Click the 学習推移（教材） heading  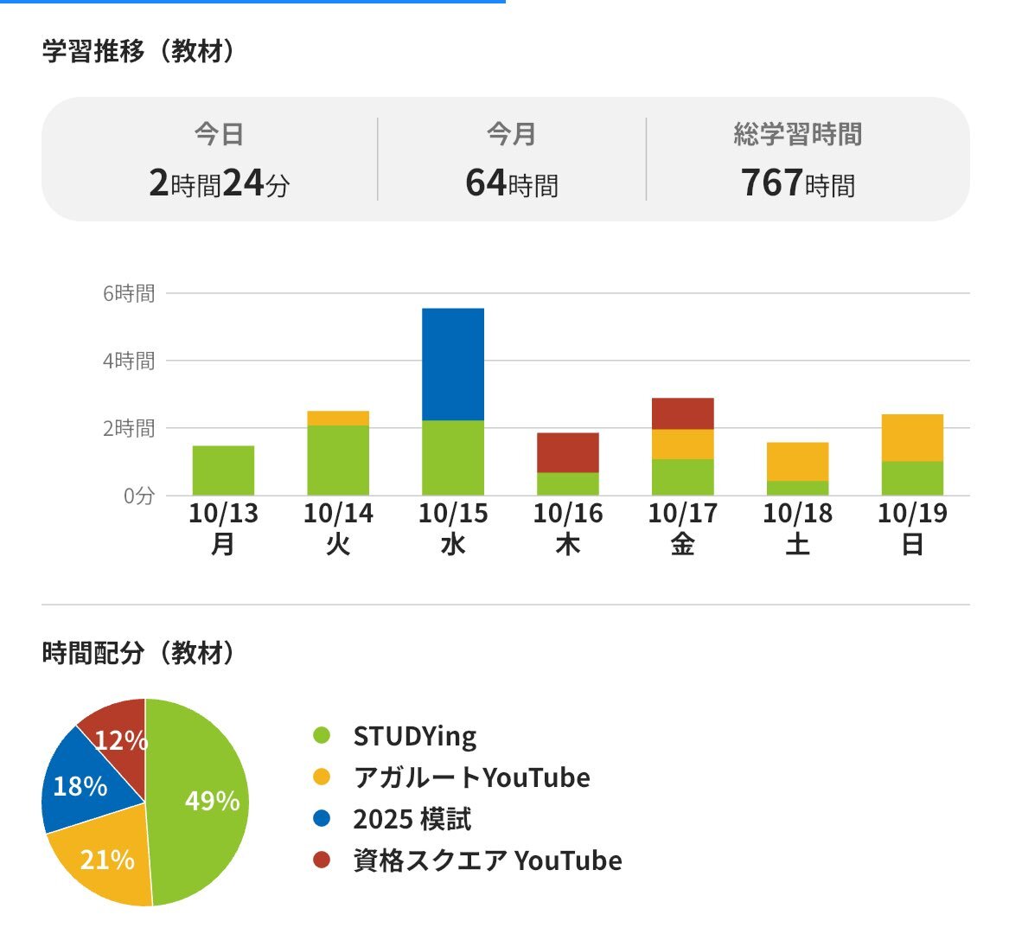pyautogui.click(x=138, y=51)
